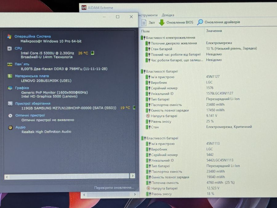Maximize the dark system info window
This screenshot has height=208, width=277.
click(118, 17)
